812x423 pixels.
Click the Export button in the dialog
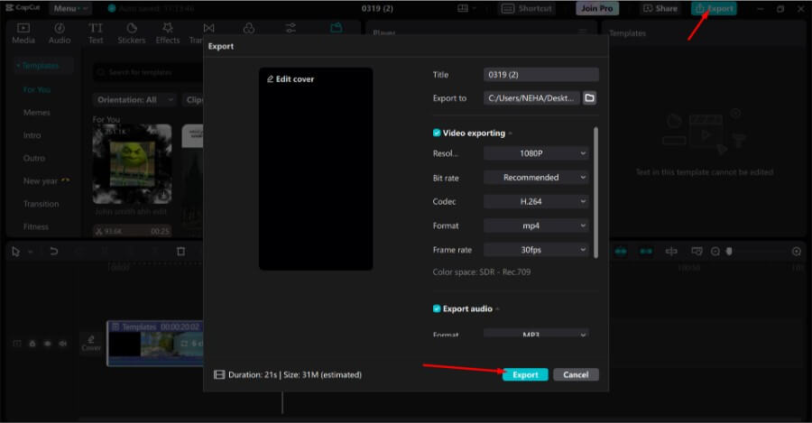pyautogui.click(x=525, y=374)
